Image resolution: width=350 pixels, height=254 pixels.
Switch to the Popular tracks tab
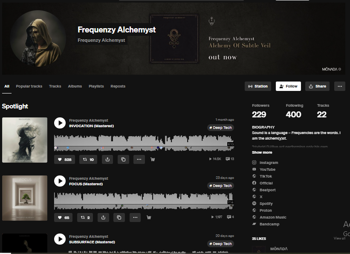pyautogui.click(x=29, y=86)
